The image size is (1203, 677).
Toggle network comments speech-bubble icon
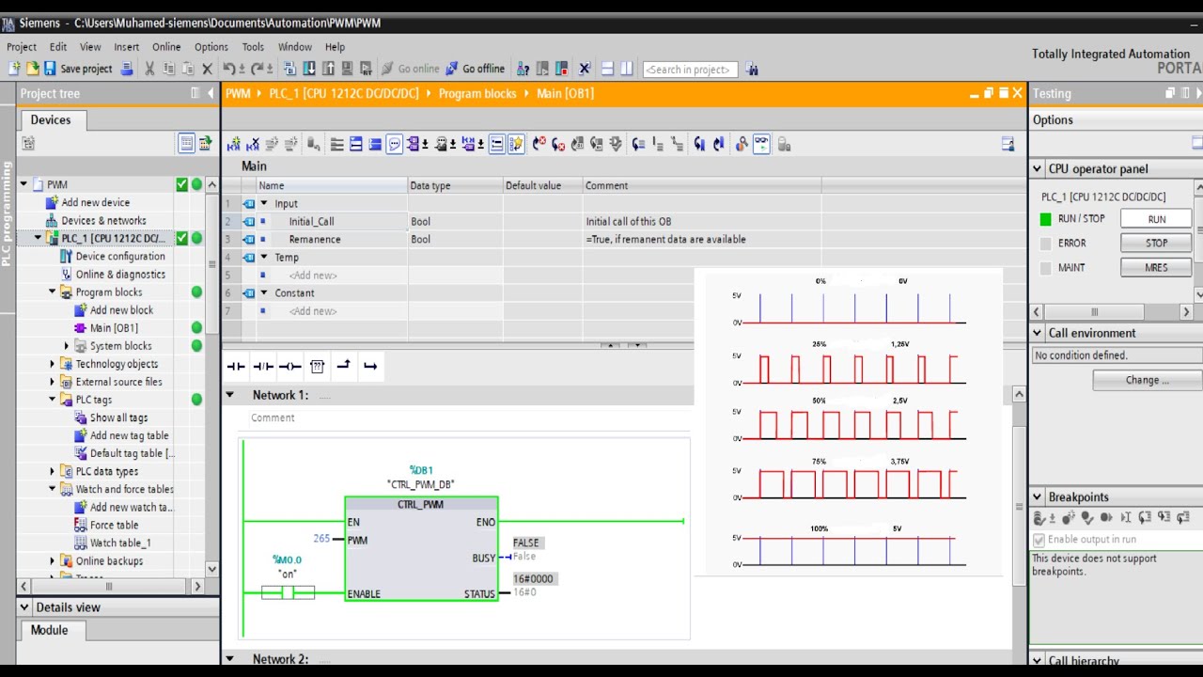pyautogui.click(x=395, y=144)
